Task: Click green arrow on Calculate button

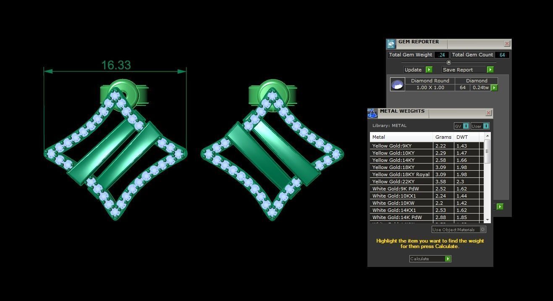Action: coord(448,259)
